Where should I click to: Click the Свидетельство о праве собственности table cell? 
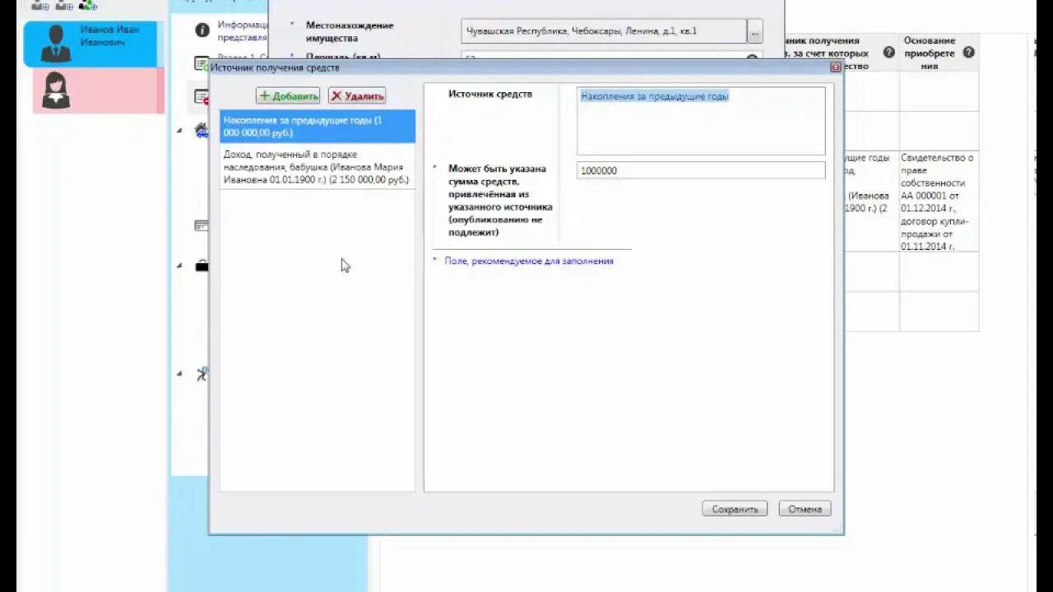click(939, 201)
